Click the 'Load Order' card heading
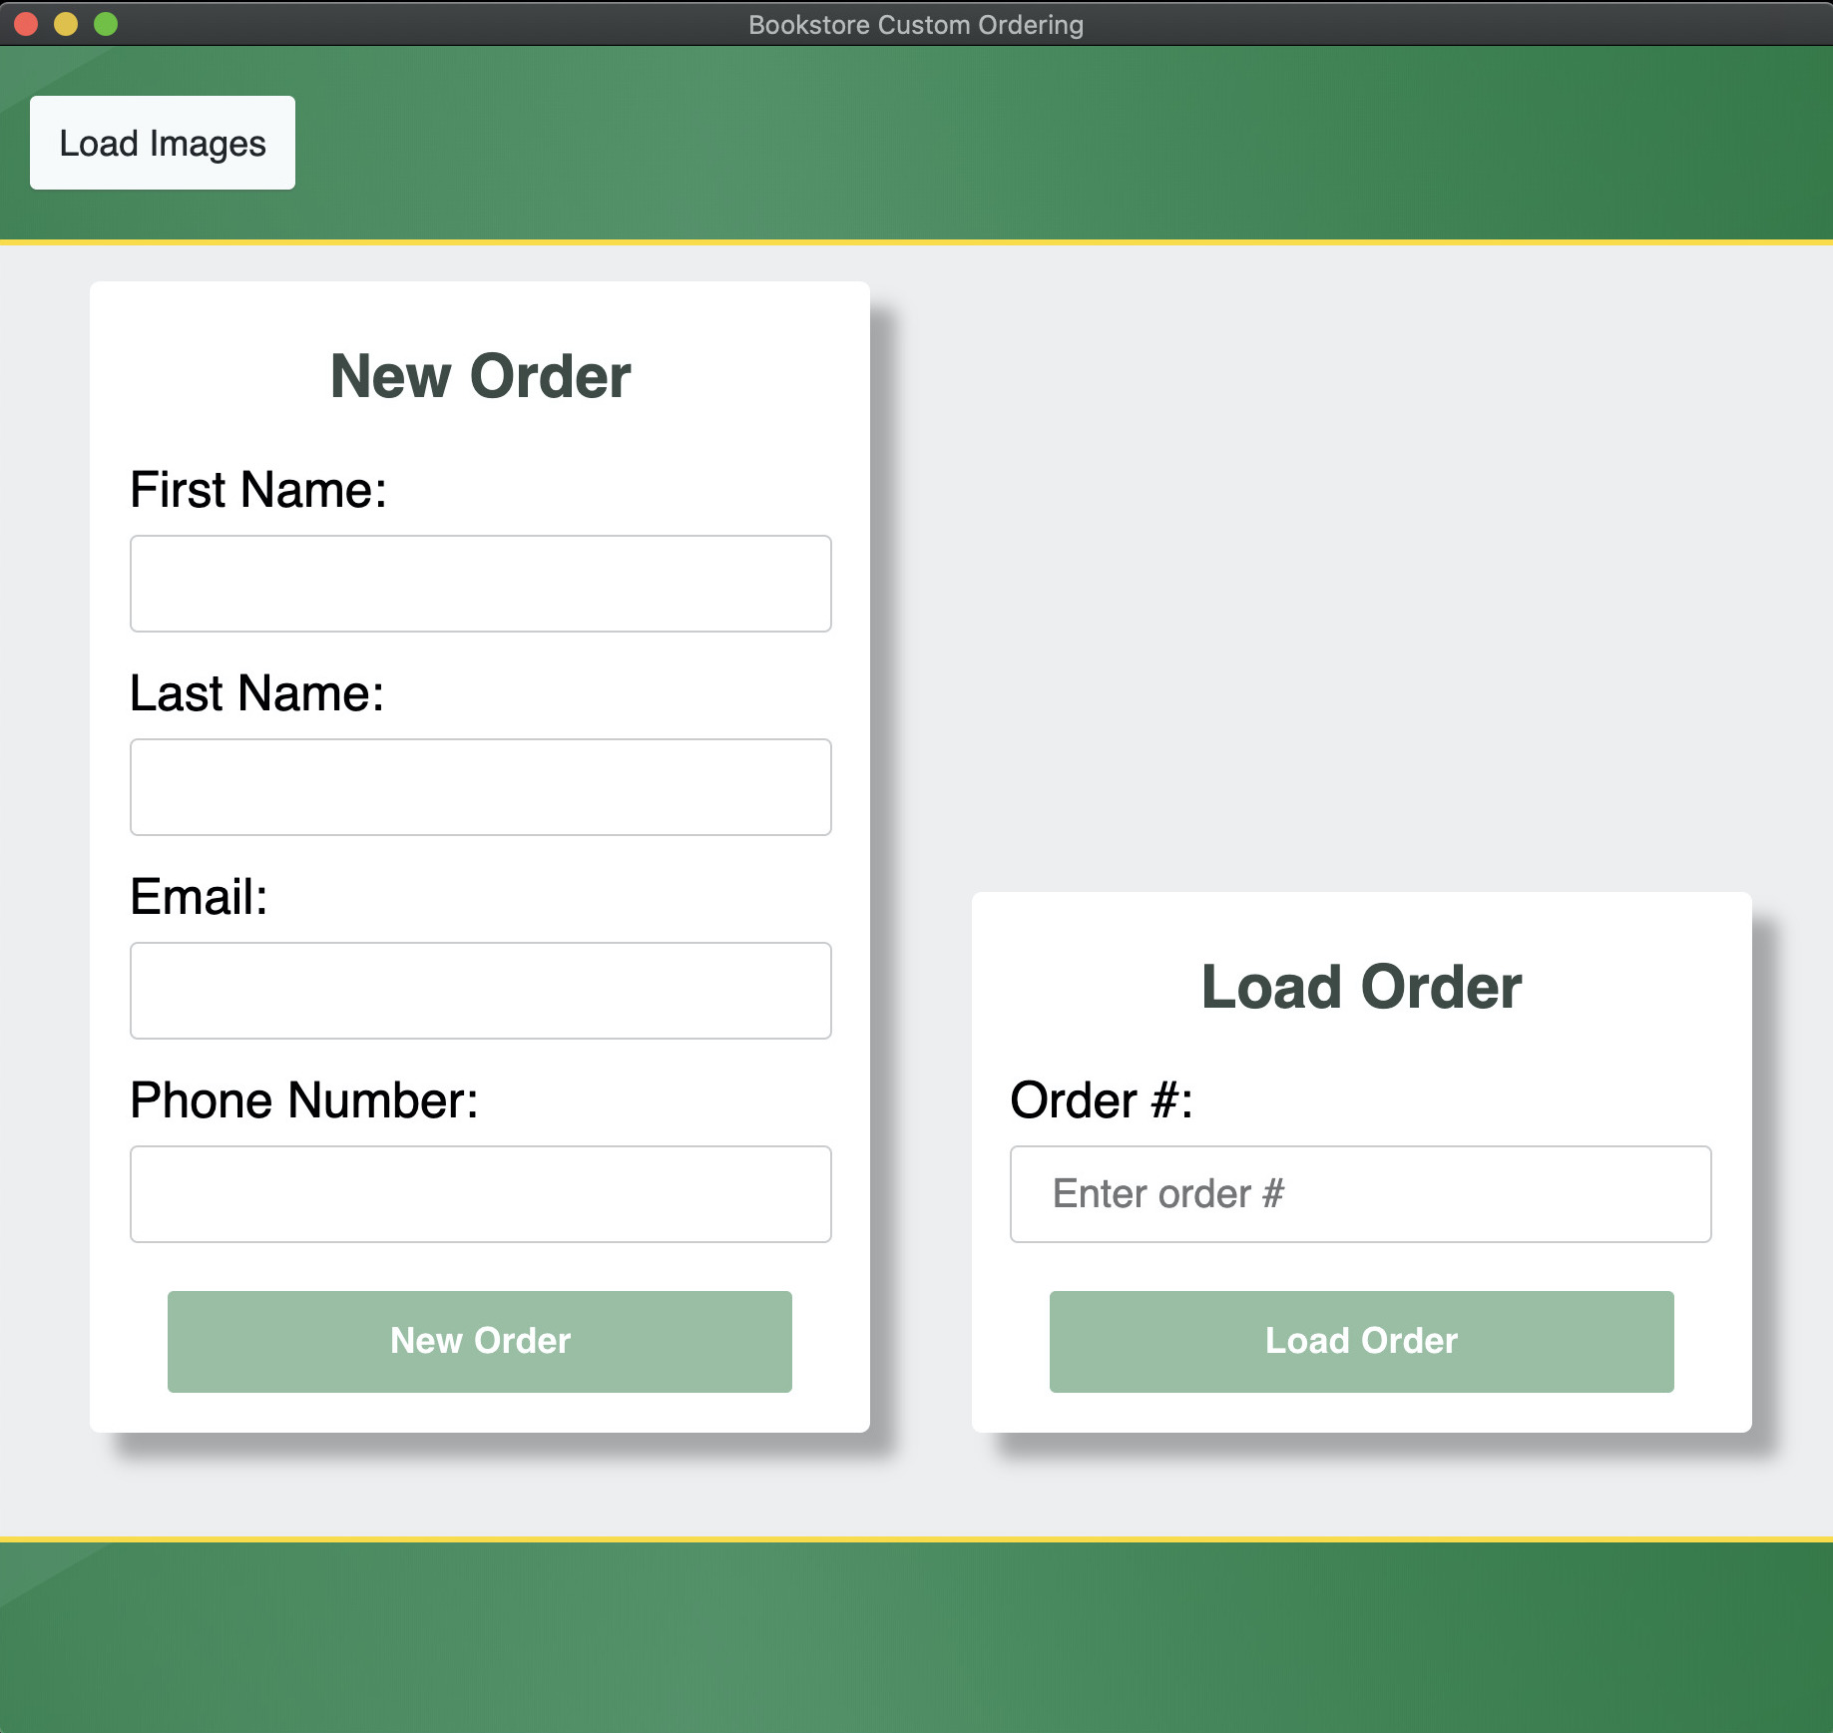The height and width of the screenshot is (1733, 1833). 1361,987
